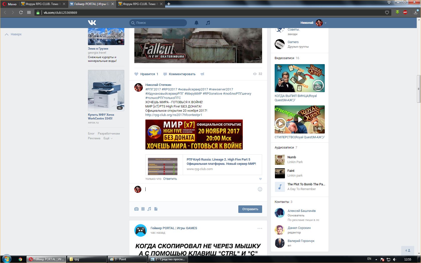
Task: Open the tab list menu in title bar
Action: pyautogui.click(x=389, y=3)
